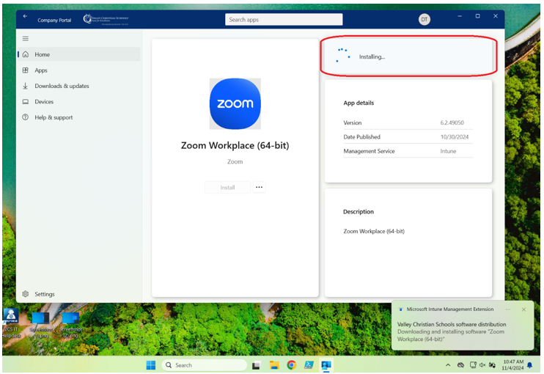Open the Intune Management Extension notification
Viewport: 544px width, 374px height.
point(463,325)
